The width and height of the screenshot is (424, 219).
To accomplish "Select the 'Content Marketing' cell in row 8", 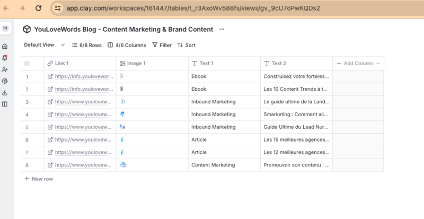I will tap(224, 165).
